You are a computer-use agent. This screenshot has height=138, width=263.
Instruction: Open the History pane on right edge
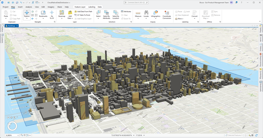click(260, 47)
